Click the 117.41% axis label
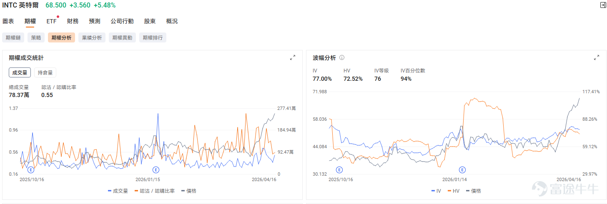 (x=591, y=92)
